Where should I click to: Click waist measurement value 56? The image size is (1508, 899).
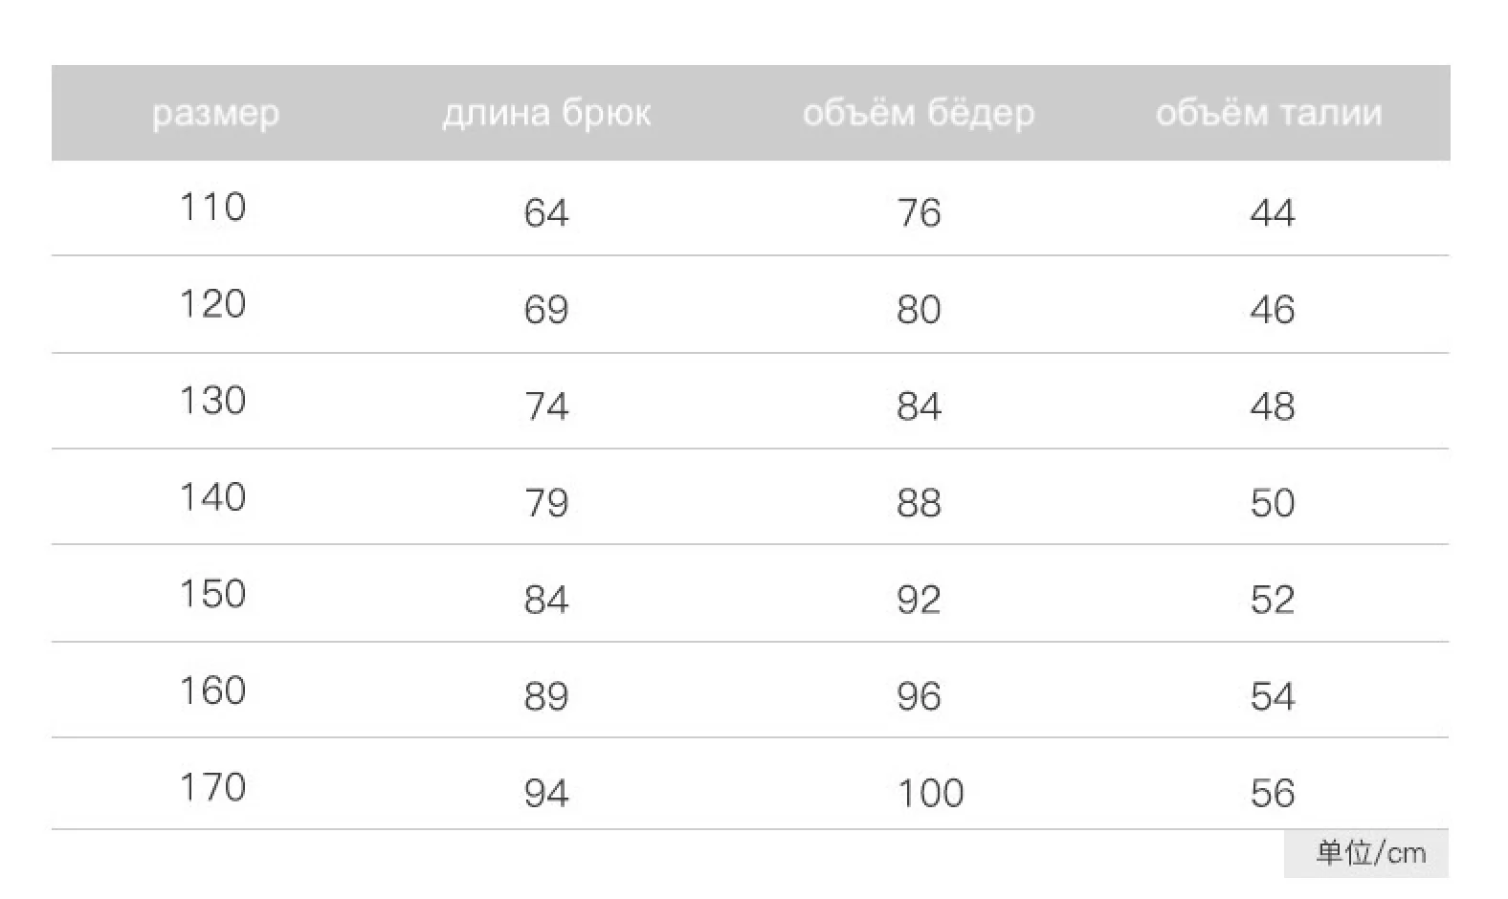(x=1273, y=793)
